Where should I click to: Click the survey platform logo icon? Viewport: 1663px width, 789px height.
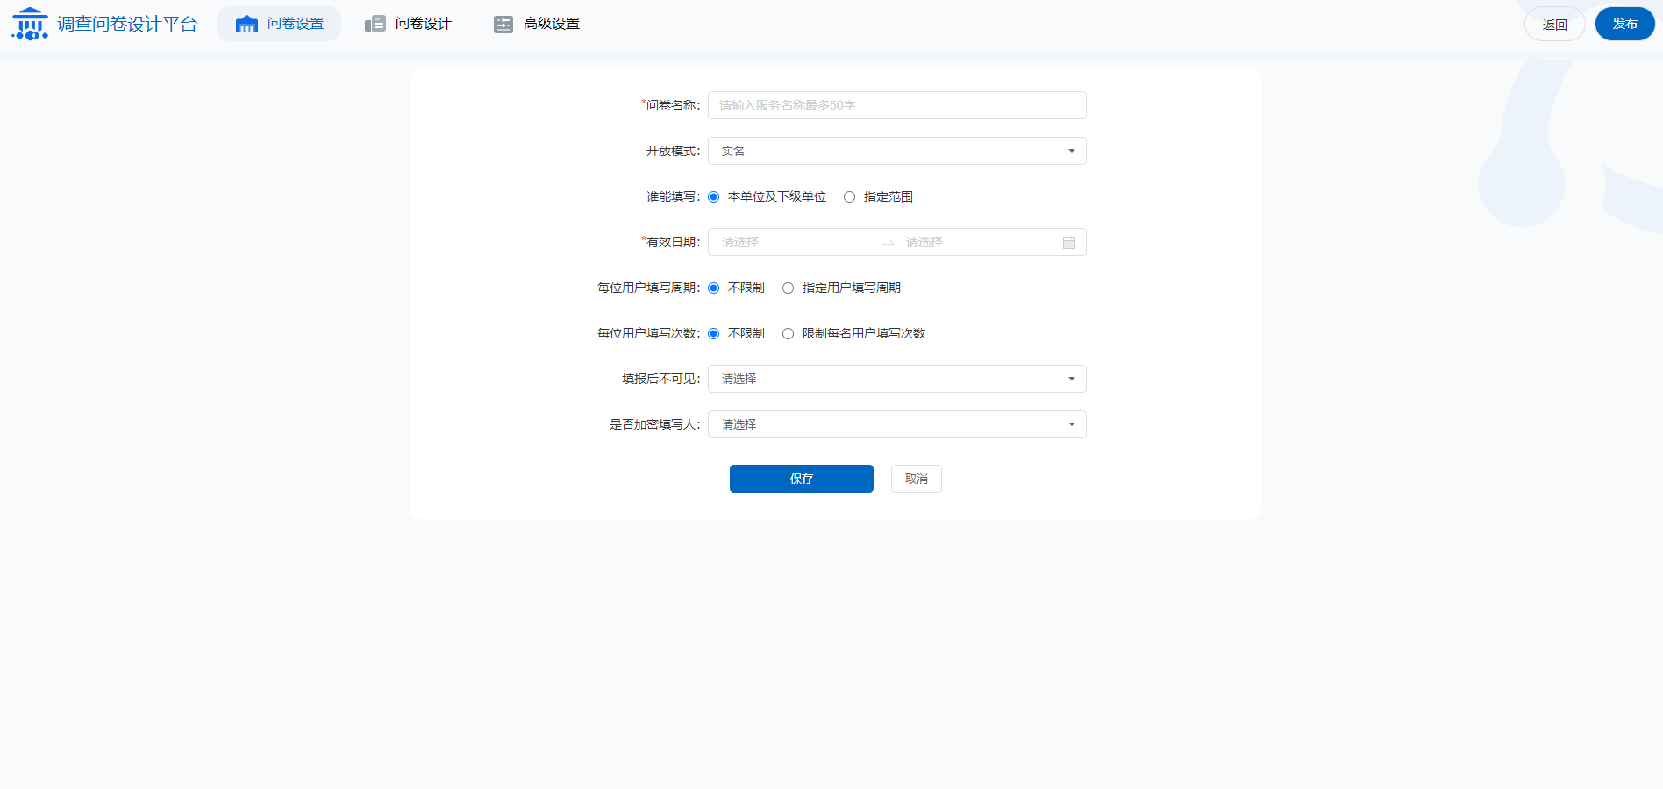(x=30, y=24)
